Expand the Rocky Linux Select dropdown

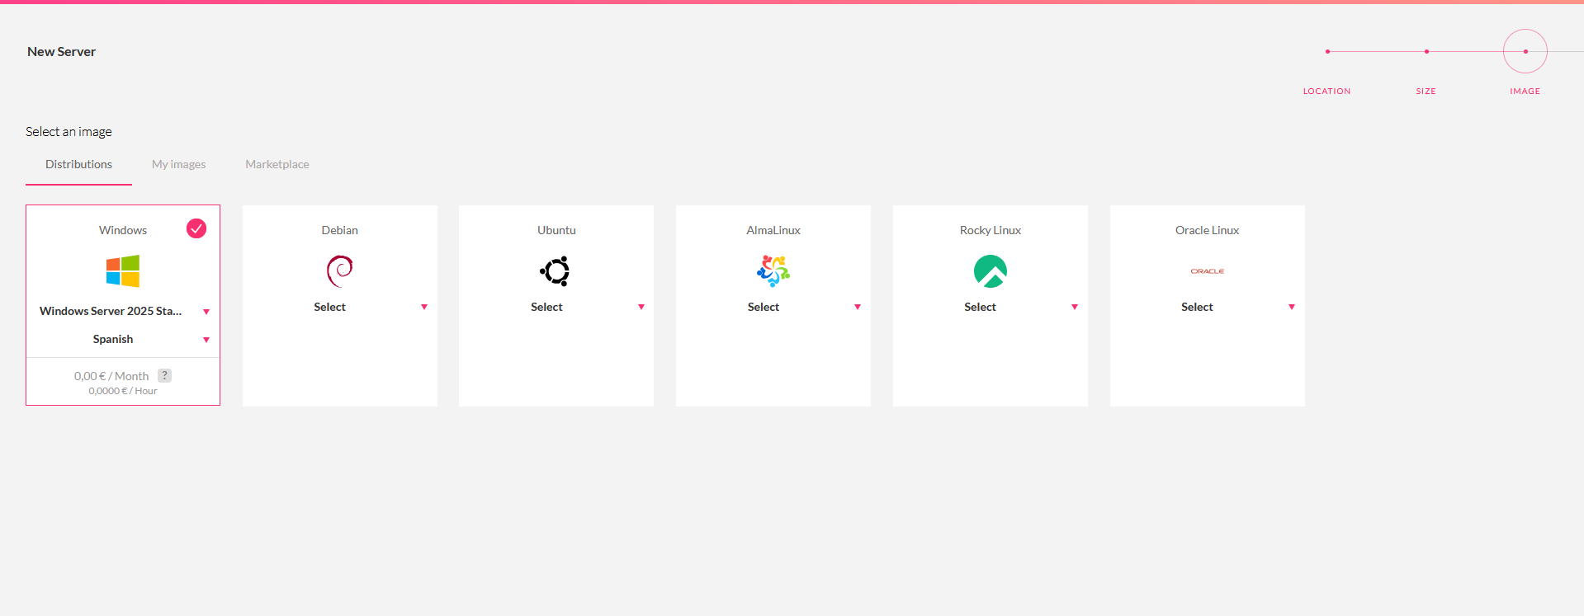pos(991,307)
